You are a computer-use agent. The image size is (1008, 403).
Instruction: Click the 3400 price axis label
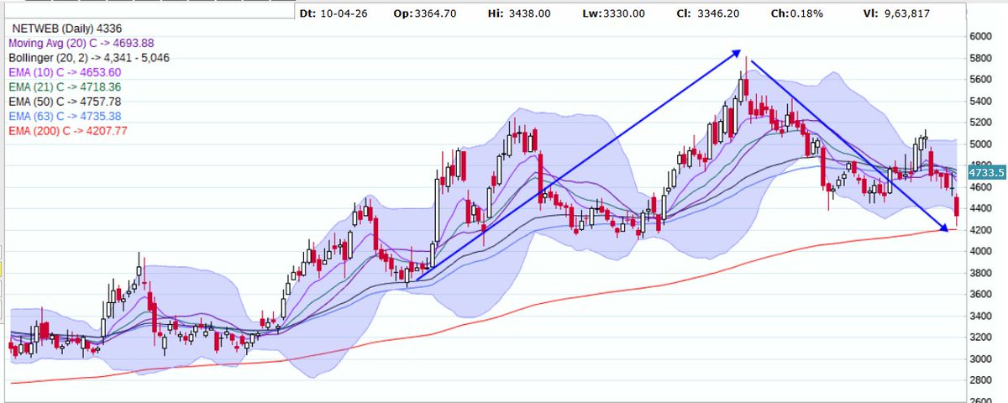click(981, 316)
